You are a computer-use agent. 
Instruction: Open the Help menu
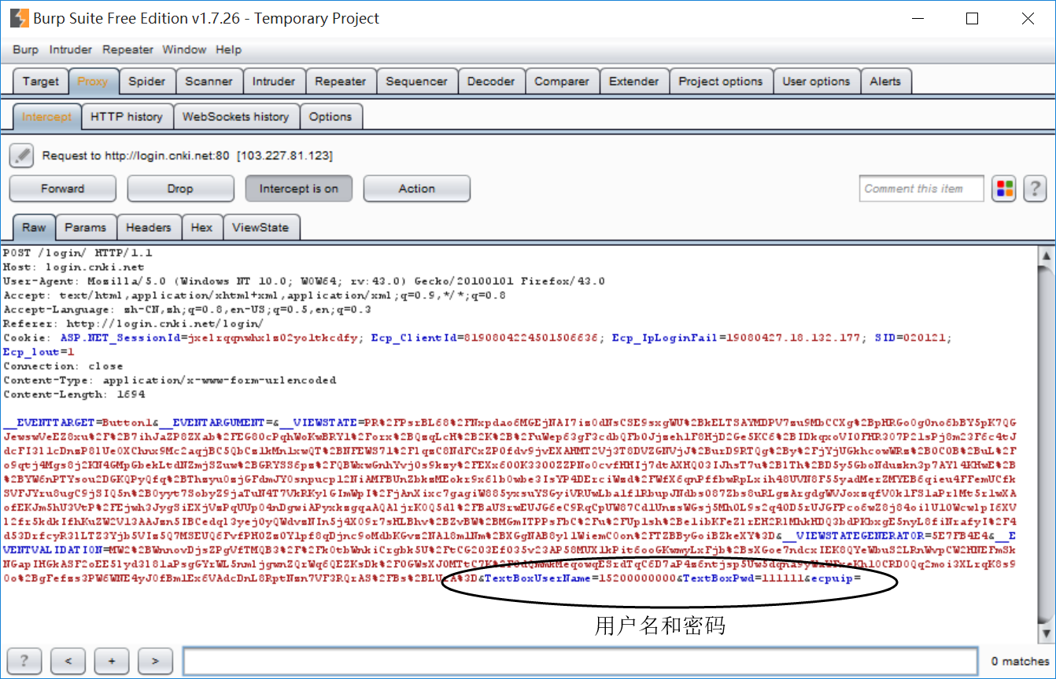(x=228, y=50)
